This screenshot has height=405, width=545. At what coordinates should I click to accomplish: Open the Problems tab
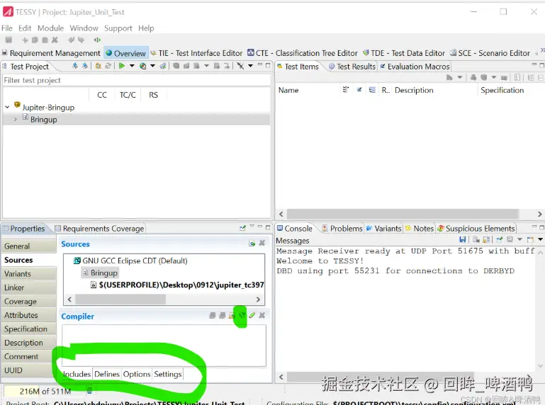342,229
